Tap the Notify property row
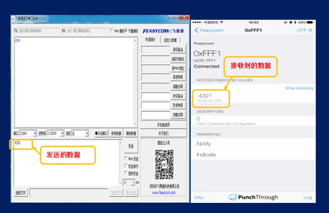 pos(253,144)
